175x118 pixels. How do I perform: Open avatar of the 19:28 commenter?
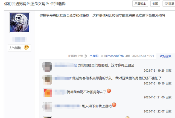click(48, 67)
